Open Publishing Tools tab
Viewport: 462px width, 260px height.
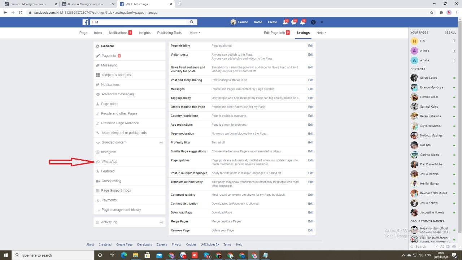[169, 33]
